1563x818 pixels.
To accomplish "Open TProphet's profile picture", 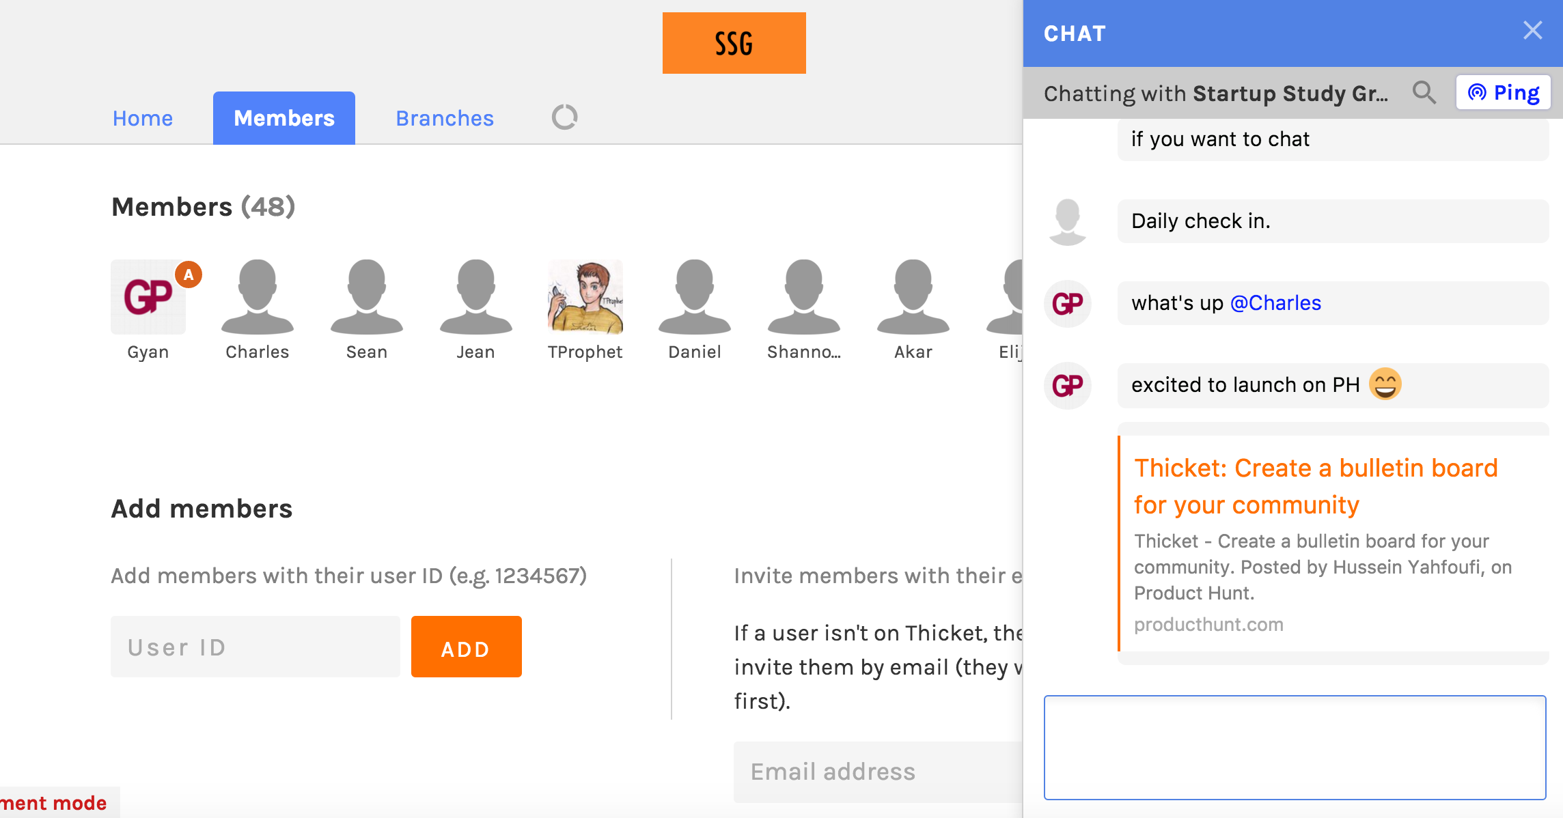I will (585, 297).
